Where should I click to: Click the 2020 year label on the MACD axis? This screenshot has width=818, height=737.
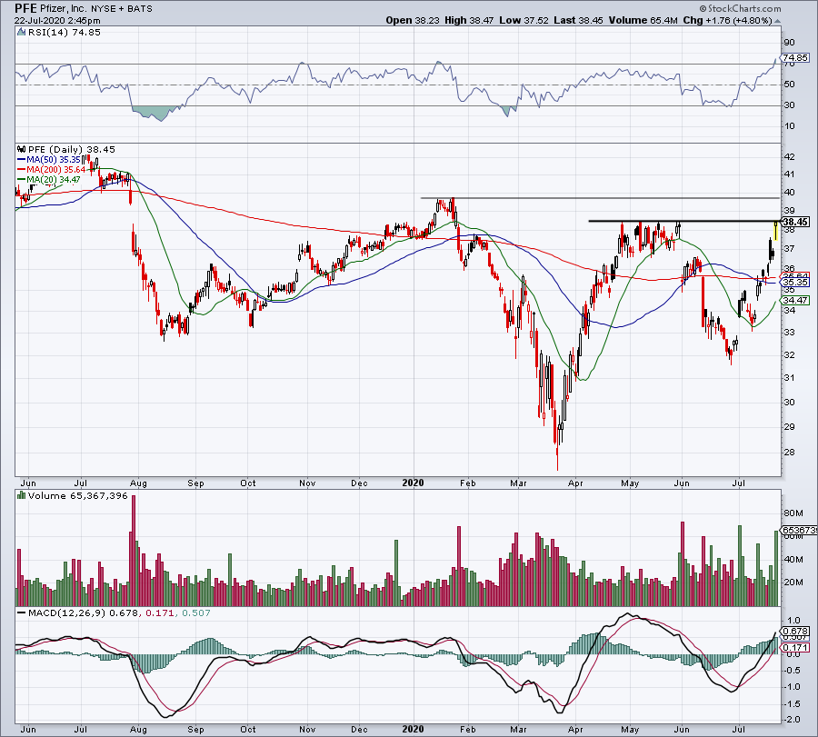[x=414, y=729]
